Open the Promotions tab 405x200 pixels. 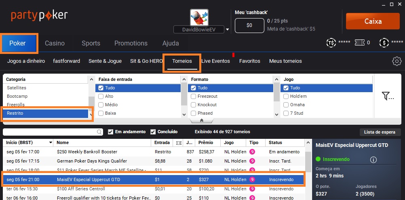131,43
